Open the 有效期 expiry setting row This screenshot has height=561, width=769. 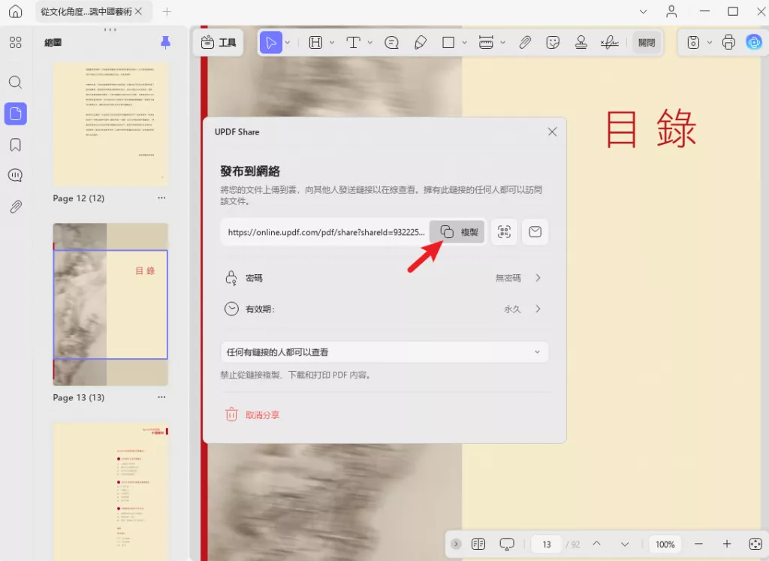[x=384, y=309]
